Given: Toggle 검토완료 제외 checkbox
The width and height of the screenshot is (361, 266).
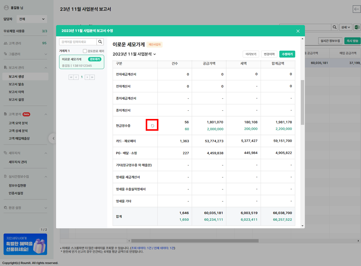Looking at the screenshot, I should pos(85,51).
